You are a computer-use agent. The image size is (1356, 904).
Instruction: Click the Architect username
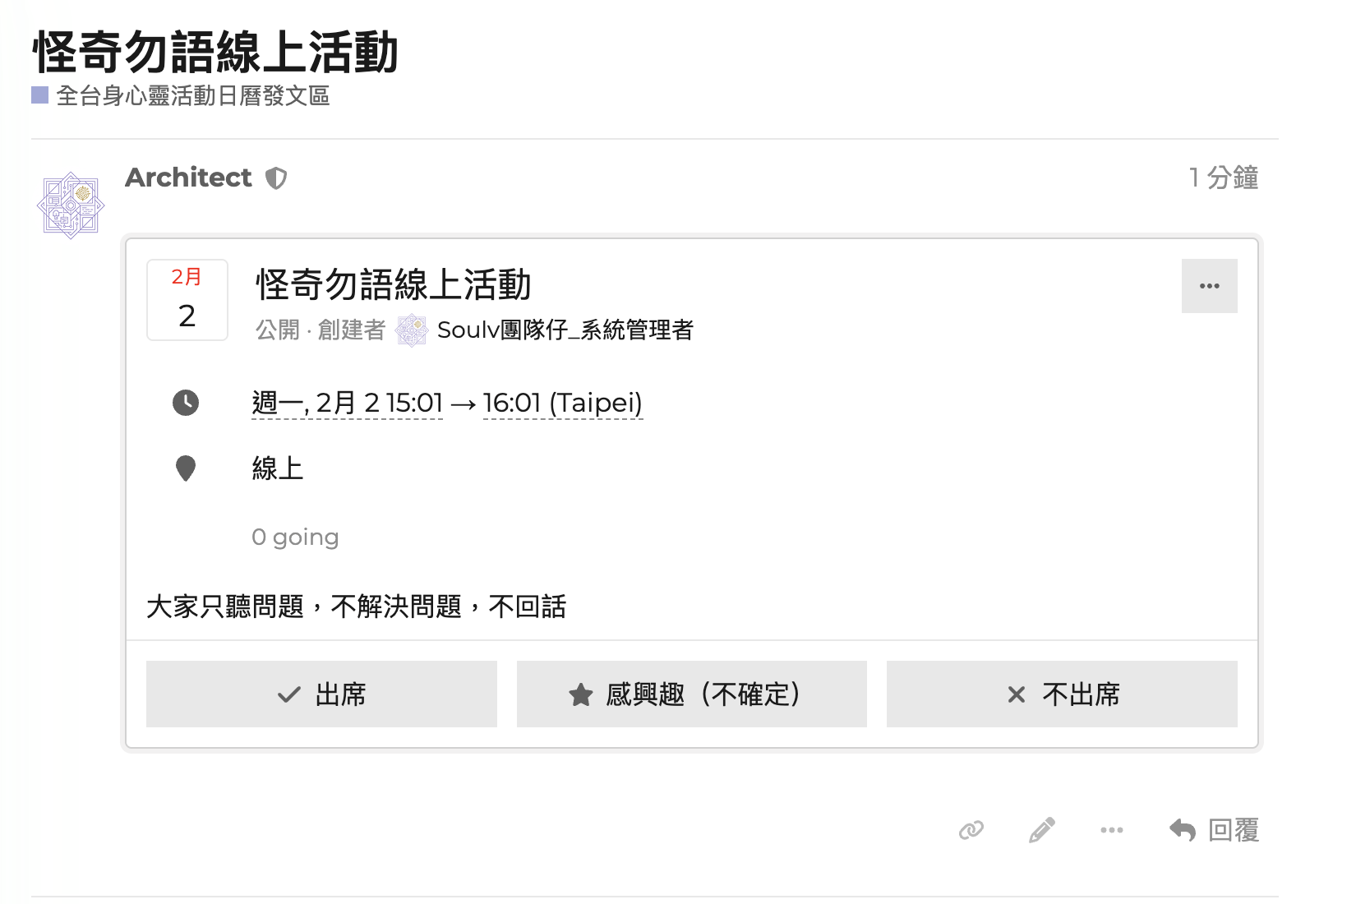click(x=188, y=178)
